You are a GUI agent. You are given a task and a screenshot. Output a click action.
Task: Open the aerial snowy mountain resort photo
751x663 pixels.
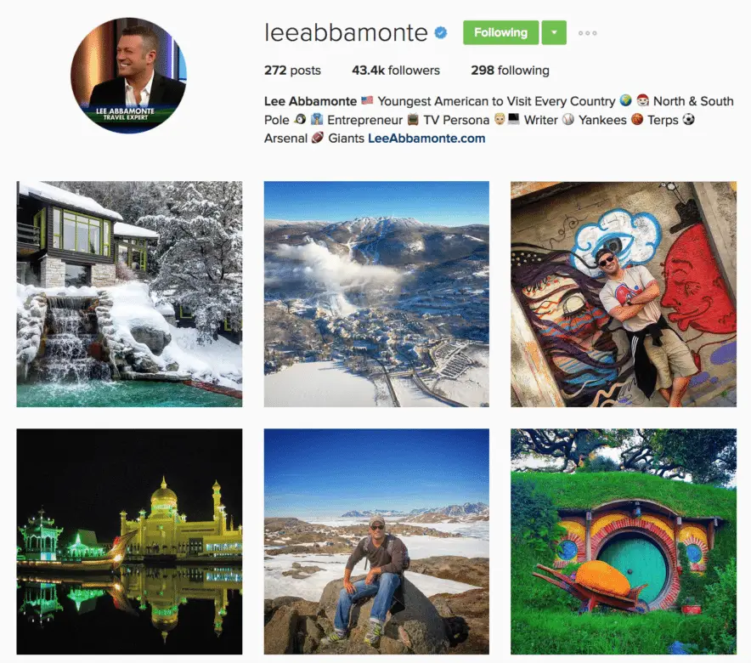pos(376,294)
